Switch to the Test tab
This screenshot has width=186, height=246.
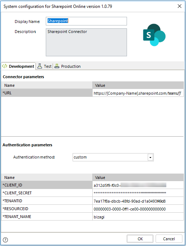pos(44,66)
